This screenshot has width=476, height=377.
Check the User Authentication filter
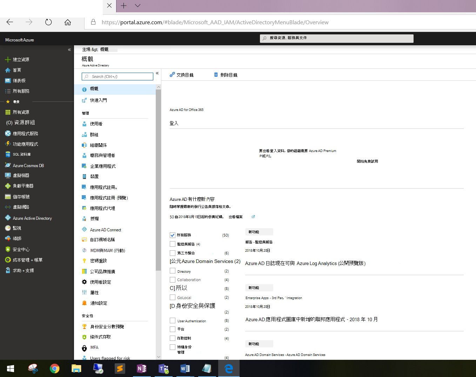[x=172, y=320]
